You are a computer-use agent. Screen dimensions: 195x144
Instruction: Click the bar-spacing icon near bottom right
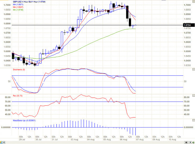click(x=186, y=142)
